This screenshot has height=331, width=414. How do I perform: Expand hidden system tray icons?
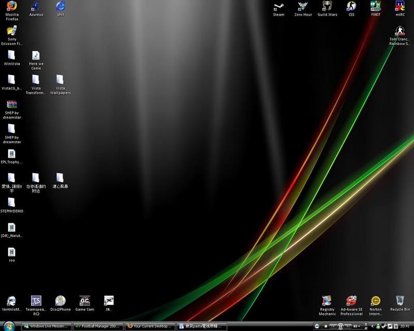click(372, 326)
